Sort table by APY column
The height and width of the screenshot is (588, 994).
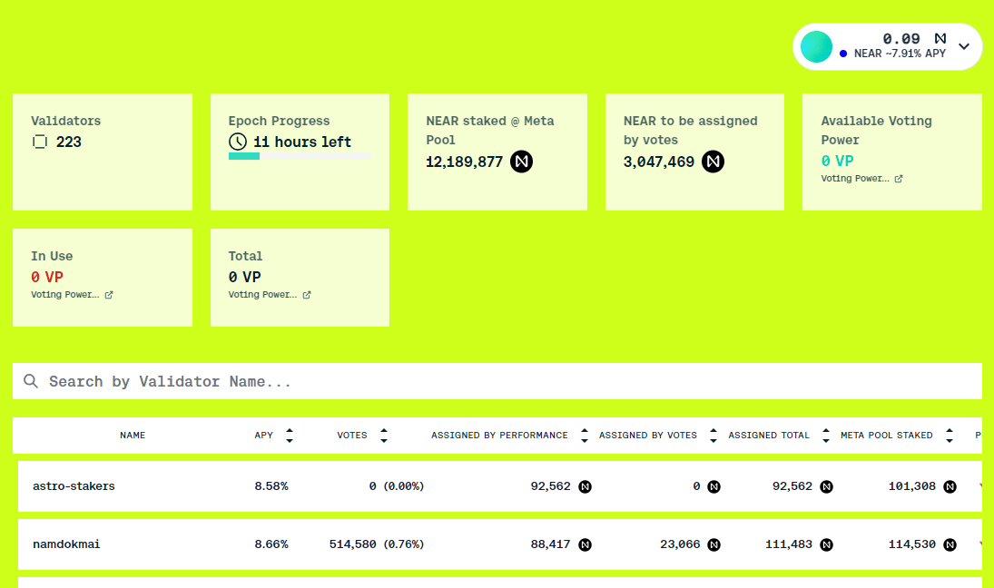tap(289, 436)
